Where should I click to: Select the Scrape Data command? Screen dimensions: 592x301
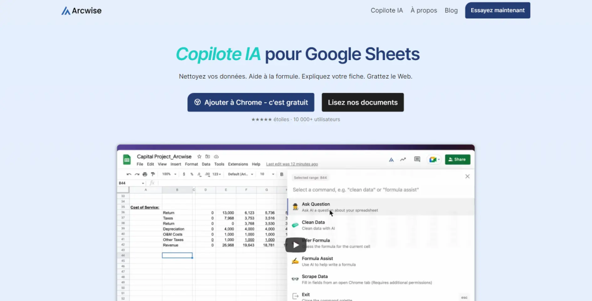coord(380,279)
